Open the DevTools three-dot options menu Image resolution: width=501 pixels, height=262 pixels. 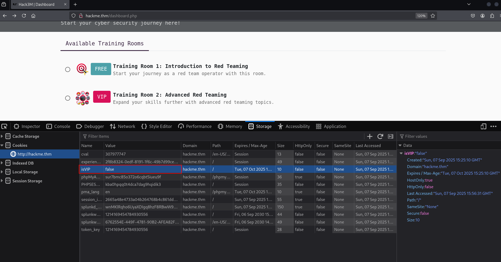pyautogui.click(x=493, y=126)
